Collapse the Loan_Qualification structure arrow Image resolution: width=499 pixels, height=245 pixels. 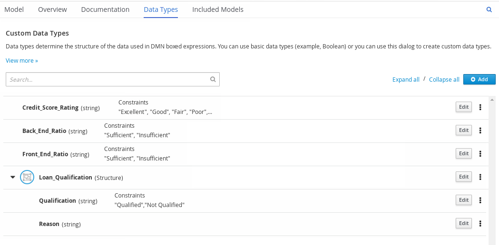coord(12,178)
